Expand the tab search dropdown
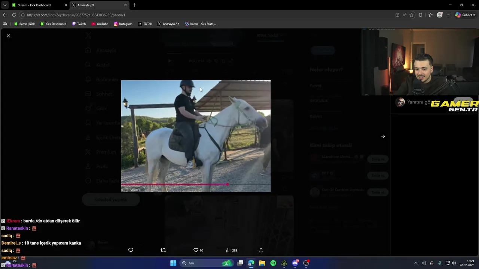 tap(5, 5)
